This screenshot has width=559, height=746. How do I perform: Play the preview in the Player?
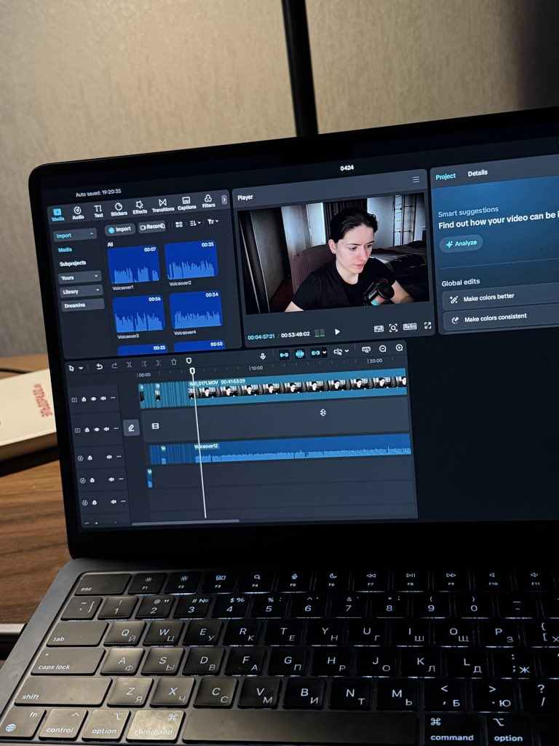(x=337, y=331)
